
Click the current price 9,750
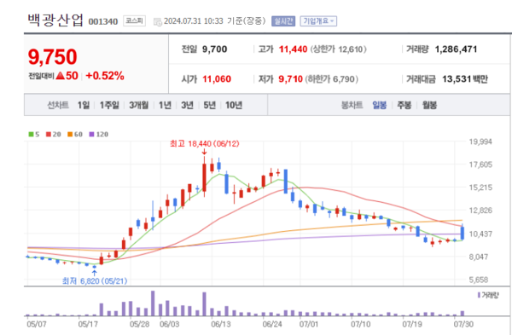pos(53,57)
